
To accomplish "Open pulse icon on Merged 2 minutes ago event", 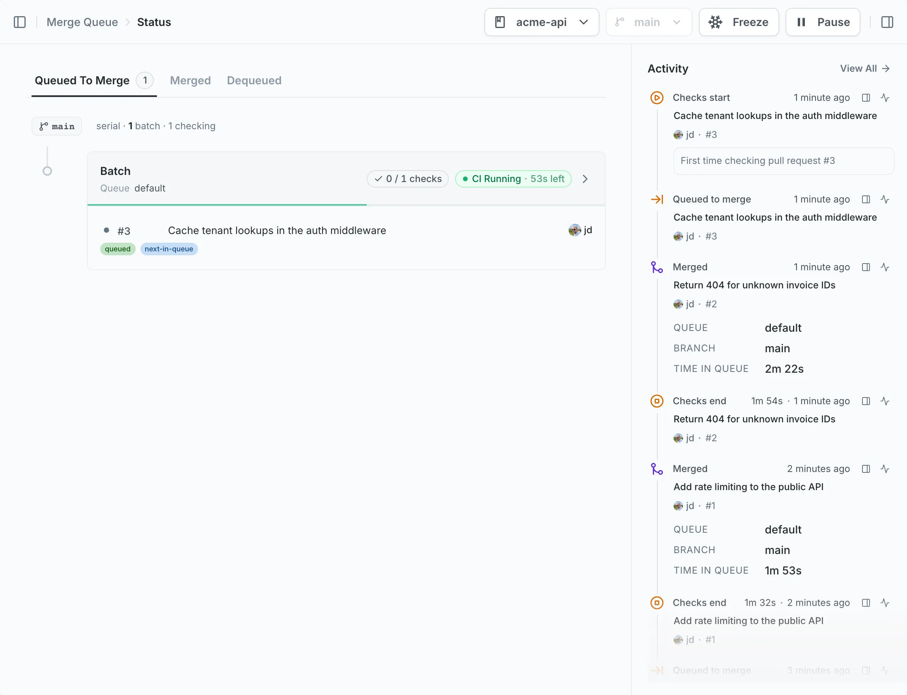I will (885, 469).
